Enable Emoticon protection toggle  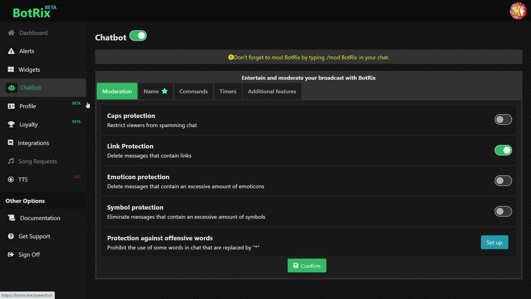point(503,181)
